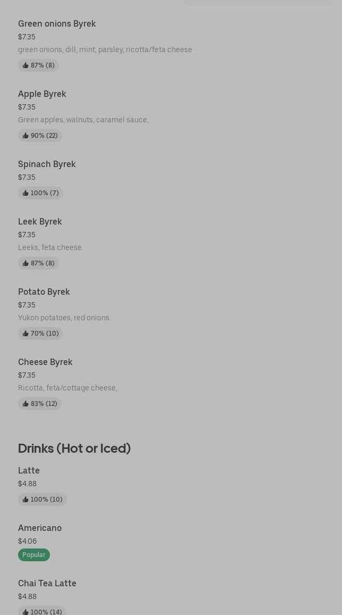Select the Latte drink
Image resolution: width=342 pixels, height=615 pixels.
click(29, 471)
